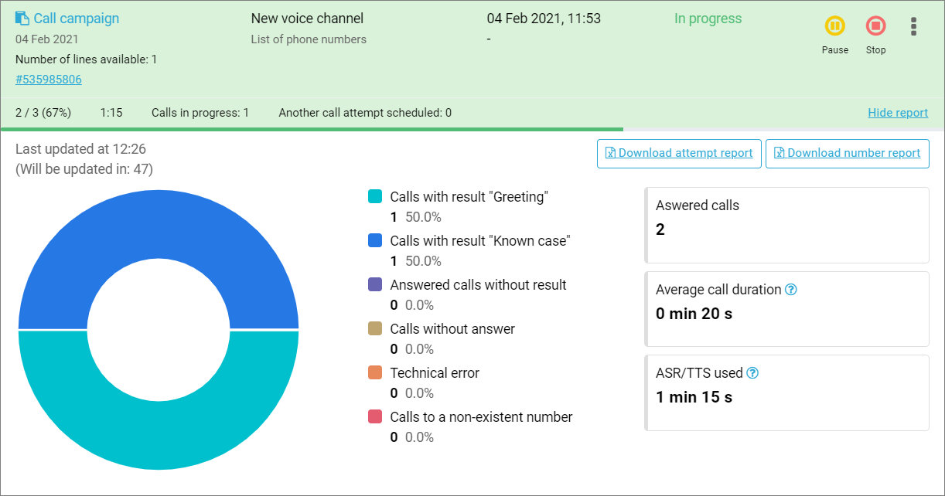This screenshot has height=496, width=945.
Task: Toggle Calls to a non-existent number swatch
Action: click(x=375, y=416)
